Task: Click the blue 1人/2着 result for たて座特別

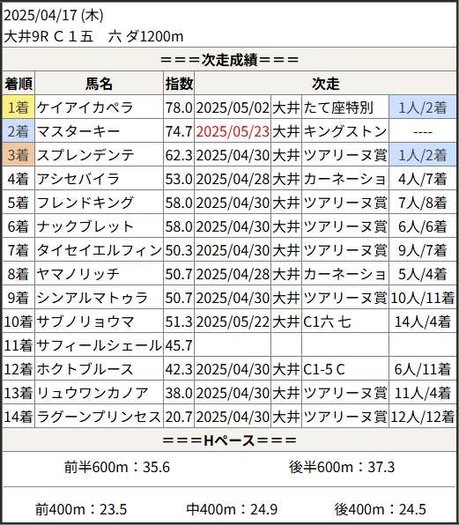Action: click(x=423, y=107)
